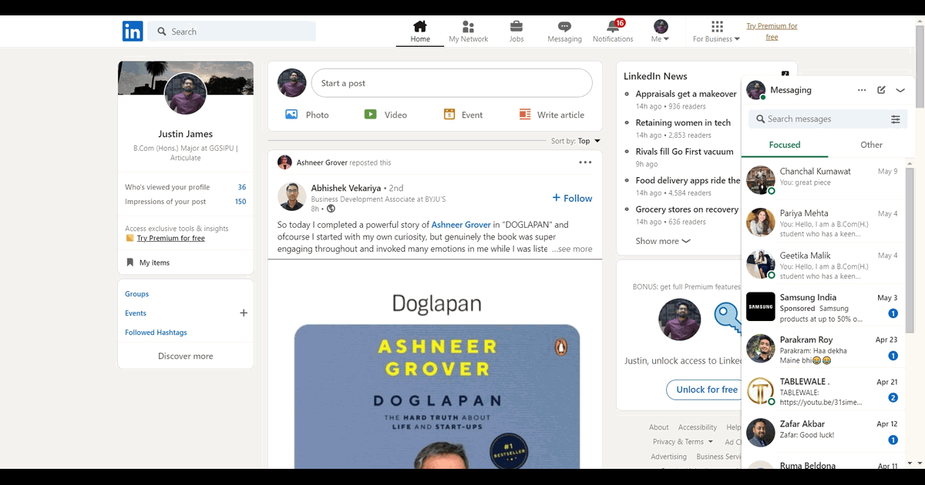The height and width of the screenshot is (485, 925).
Task: Open Retaining women in tech news
Action: pos(683,122)
